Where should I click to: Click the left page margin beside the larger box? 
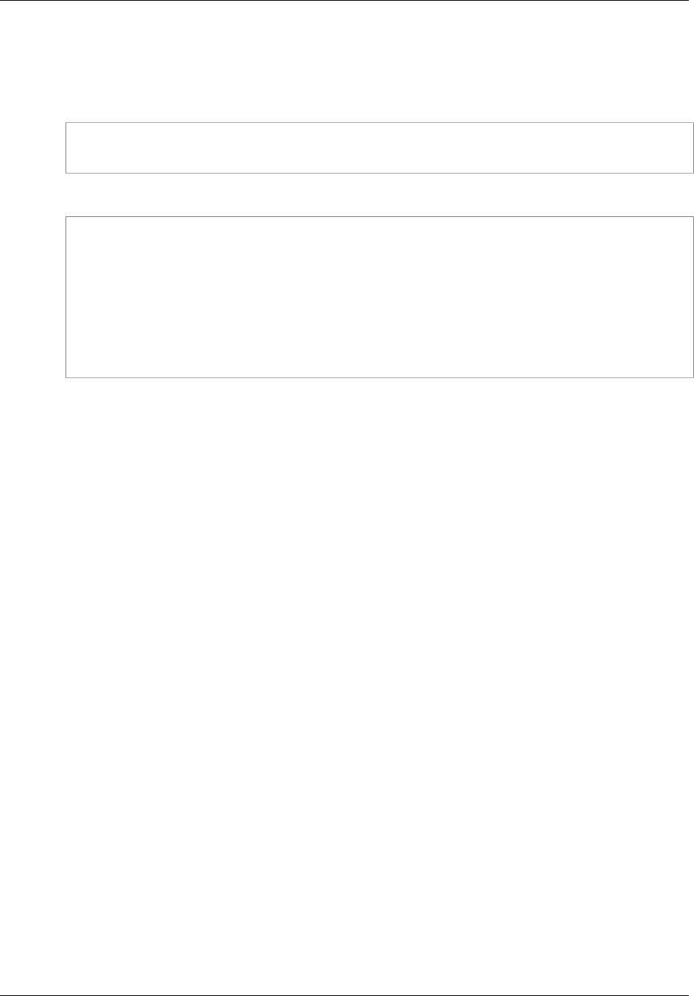pyautogui.click(x=32, y=297)
